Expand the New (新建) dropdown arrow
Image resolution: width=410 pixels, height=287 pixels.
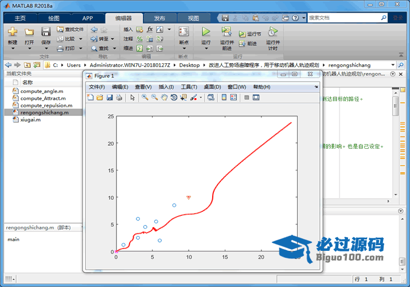(13, 48)
